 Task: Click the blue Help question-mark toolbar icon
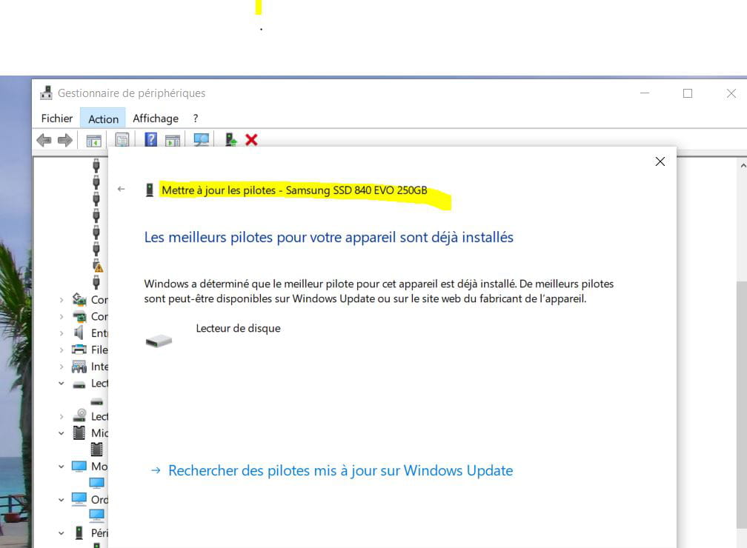click(150, 139)
